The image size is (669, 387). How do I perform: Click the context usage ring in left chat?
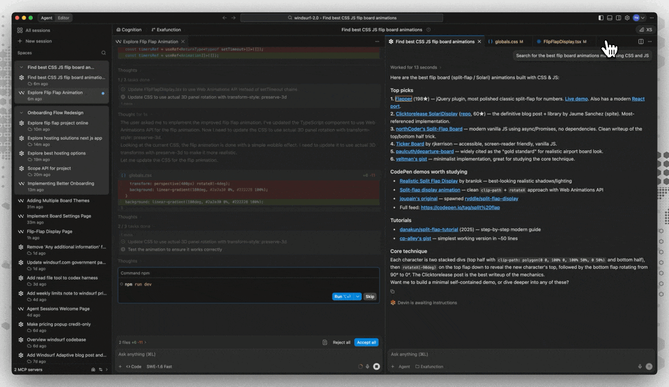360,367
